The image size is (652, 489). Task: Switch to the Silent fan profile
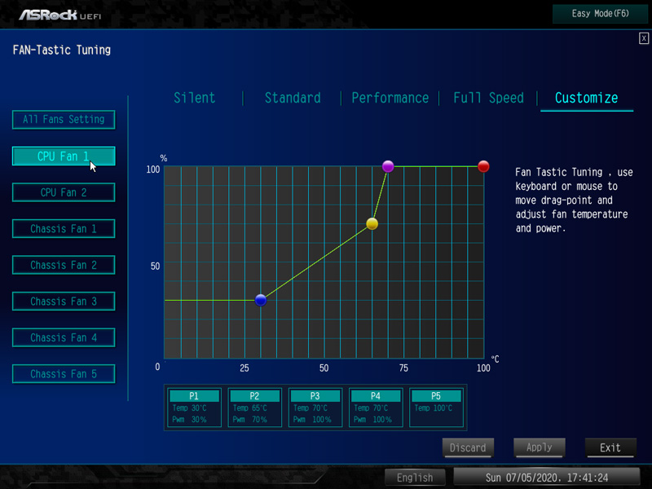click(x=195, y=98)
